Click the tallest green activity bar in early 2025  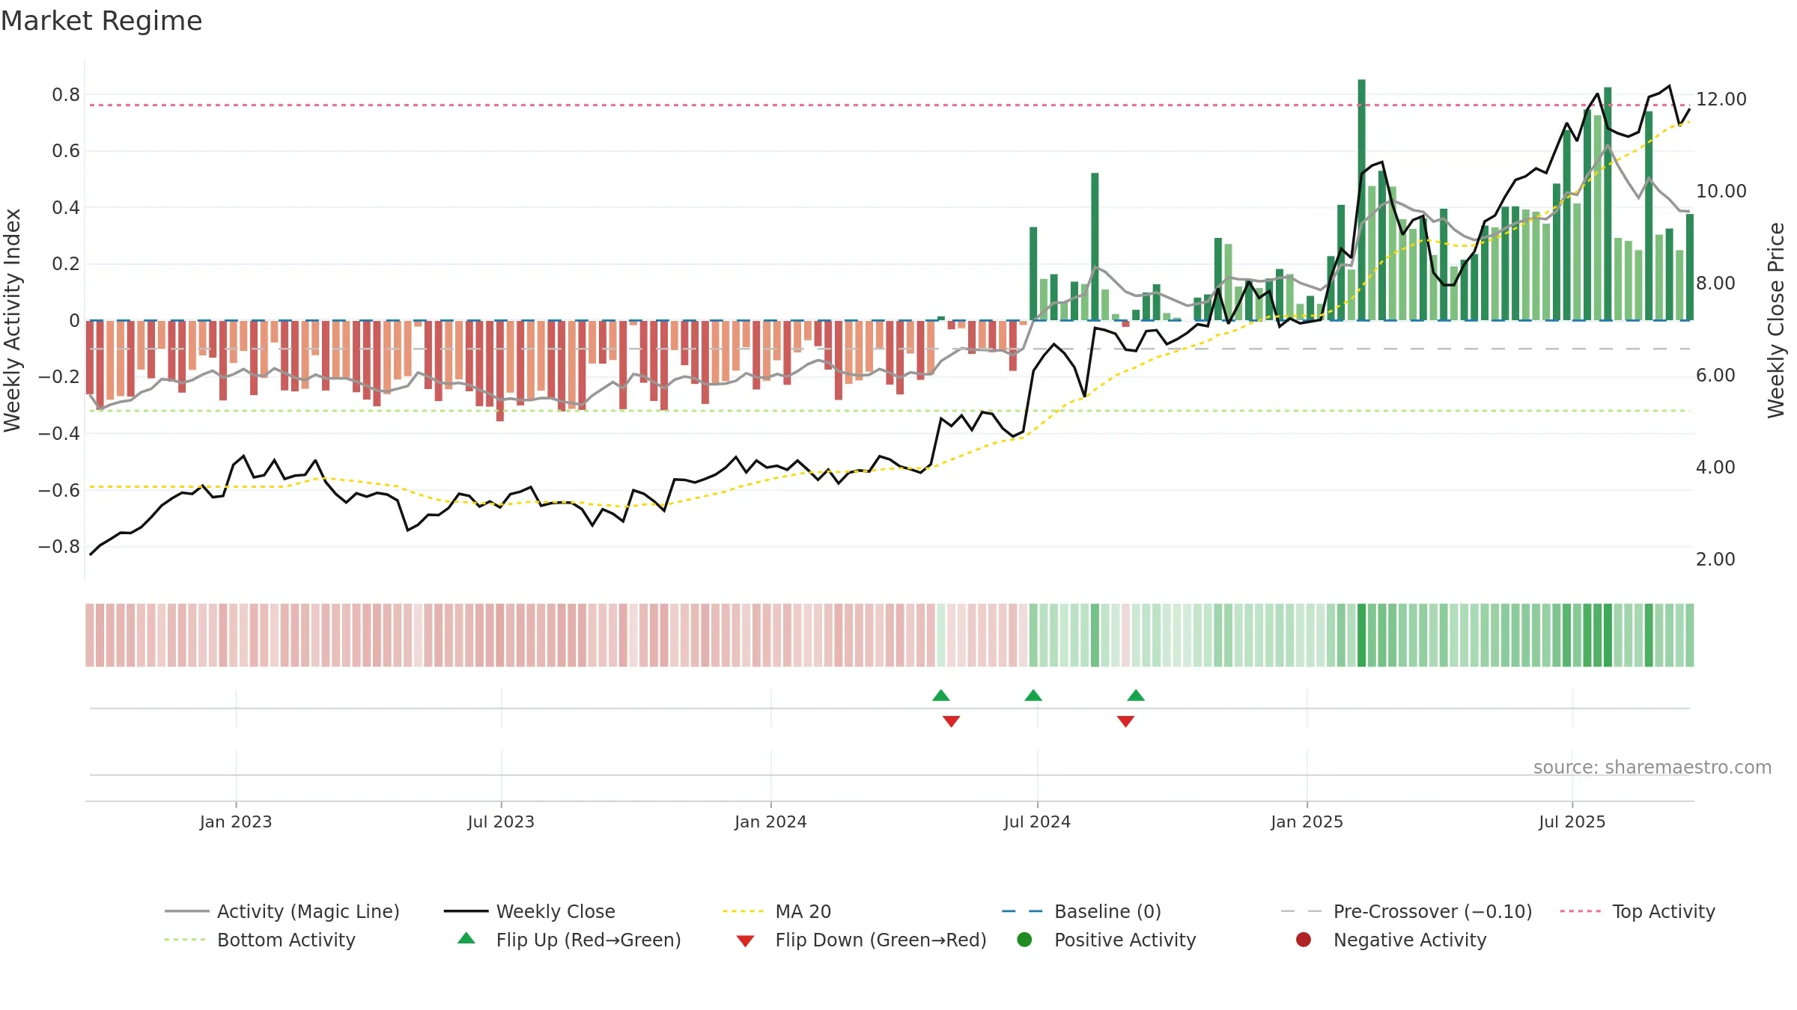tap(1361, 200)
